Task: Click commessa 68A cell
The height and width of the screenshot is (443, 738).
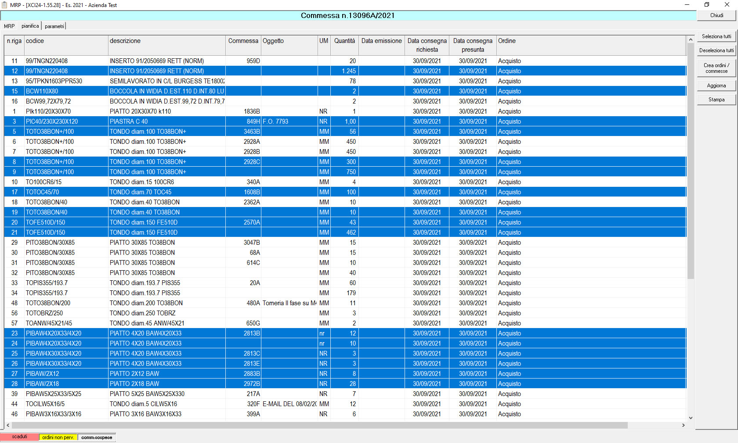Action: (x=243, y=253)
